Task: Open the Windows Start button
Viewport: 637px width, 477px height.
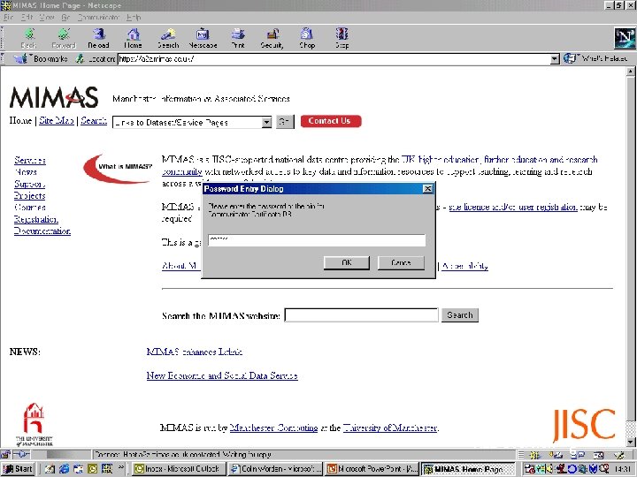Action: [x=18, y=469]
